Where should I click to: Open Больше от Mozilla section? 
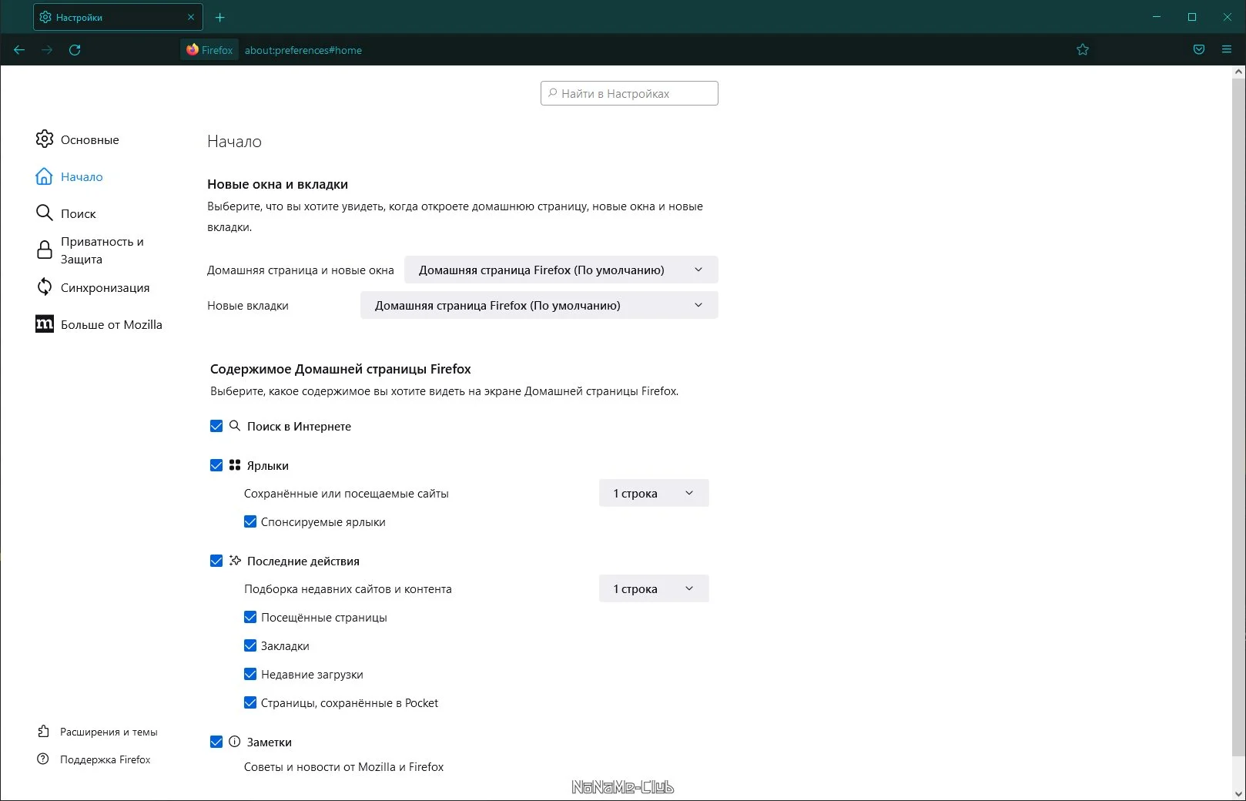(x=112, y=324)
